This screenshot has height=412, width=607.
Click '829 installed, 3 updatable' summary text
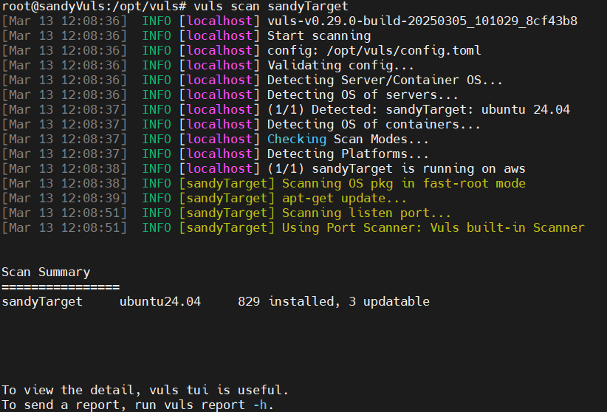point(333,301)
